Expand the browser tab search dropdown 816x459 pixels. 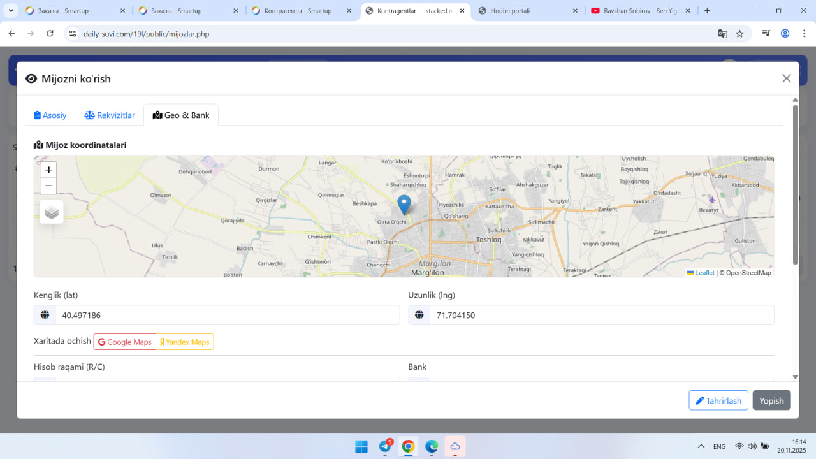pyautogui.click(x=11, y=11)
